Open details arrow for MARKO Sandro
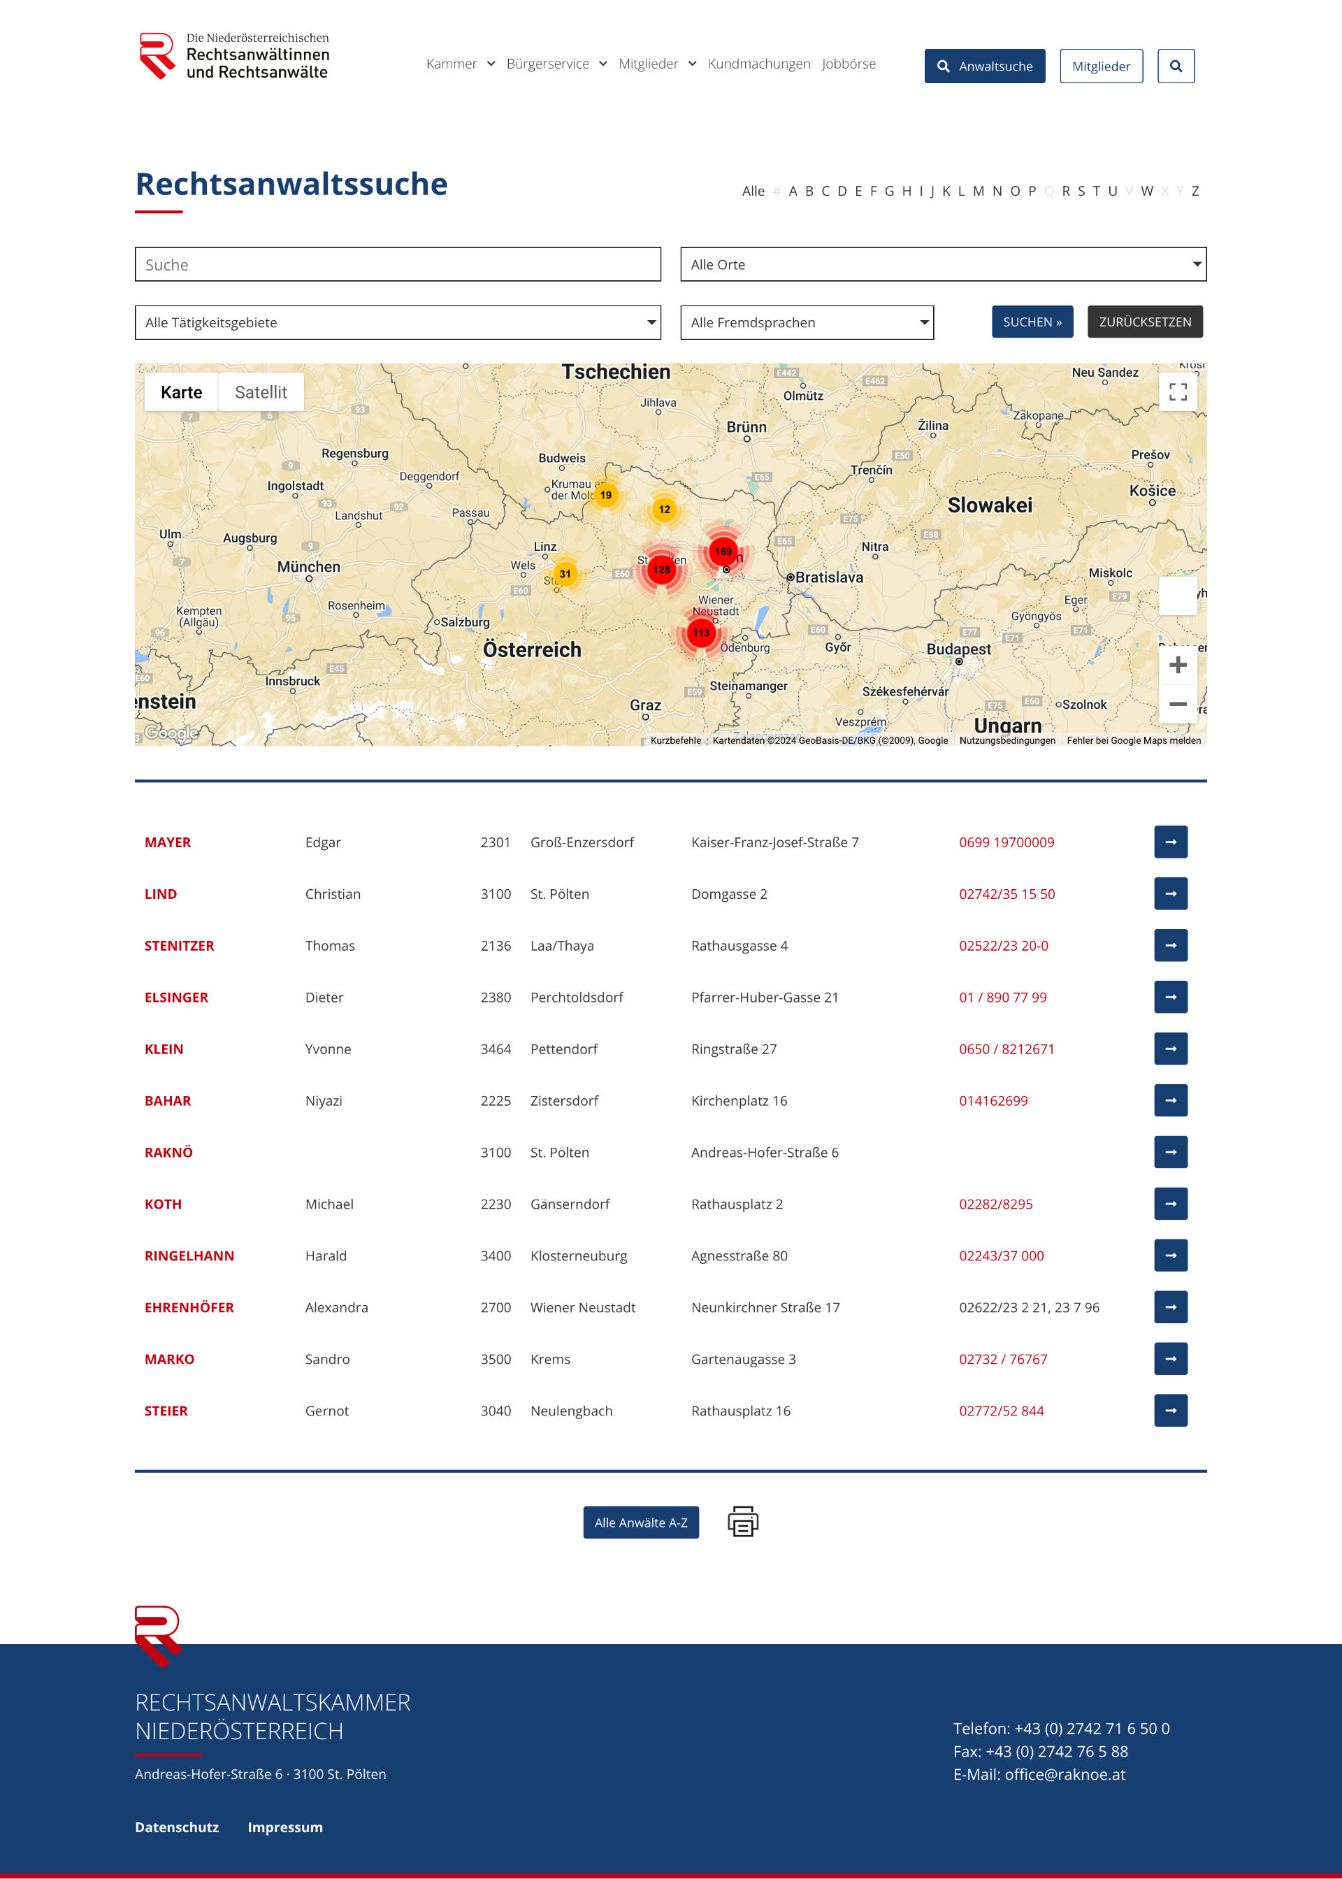 coord(1170,1358)
